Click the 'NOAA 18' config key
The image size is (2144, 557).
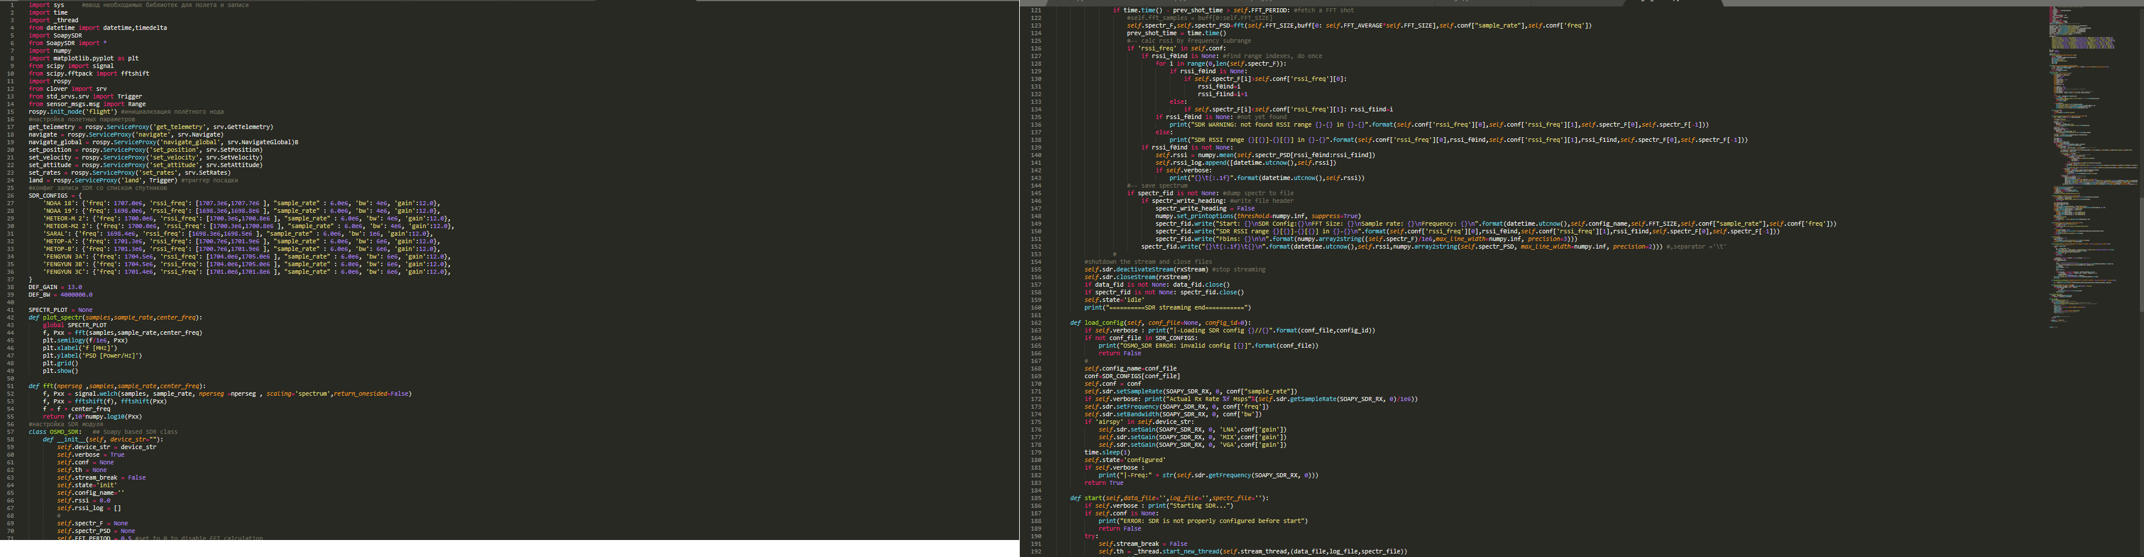(x=59, y=203)
